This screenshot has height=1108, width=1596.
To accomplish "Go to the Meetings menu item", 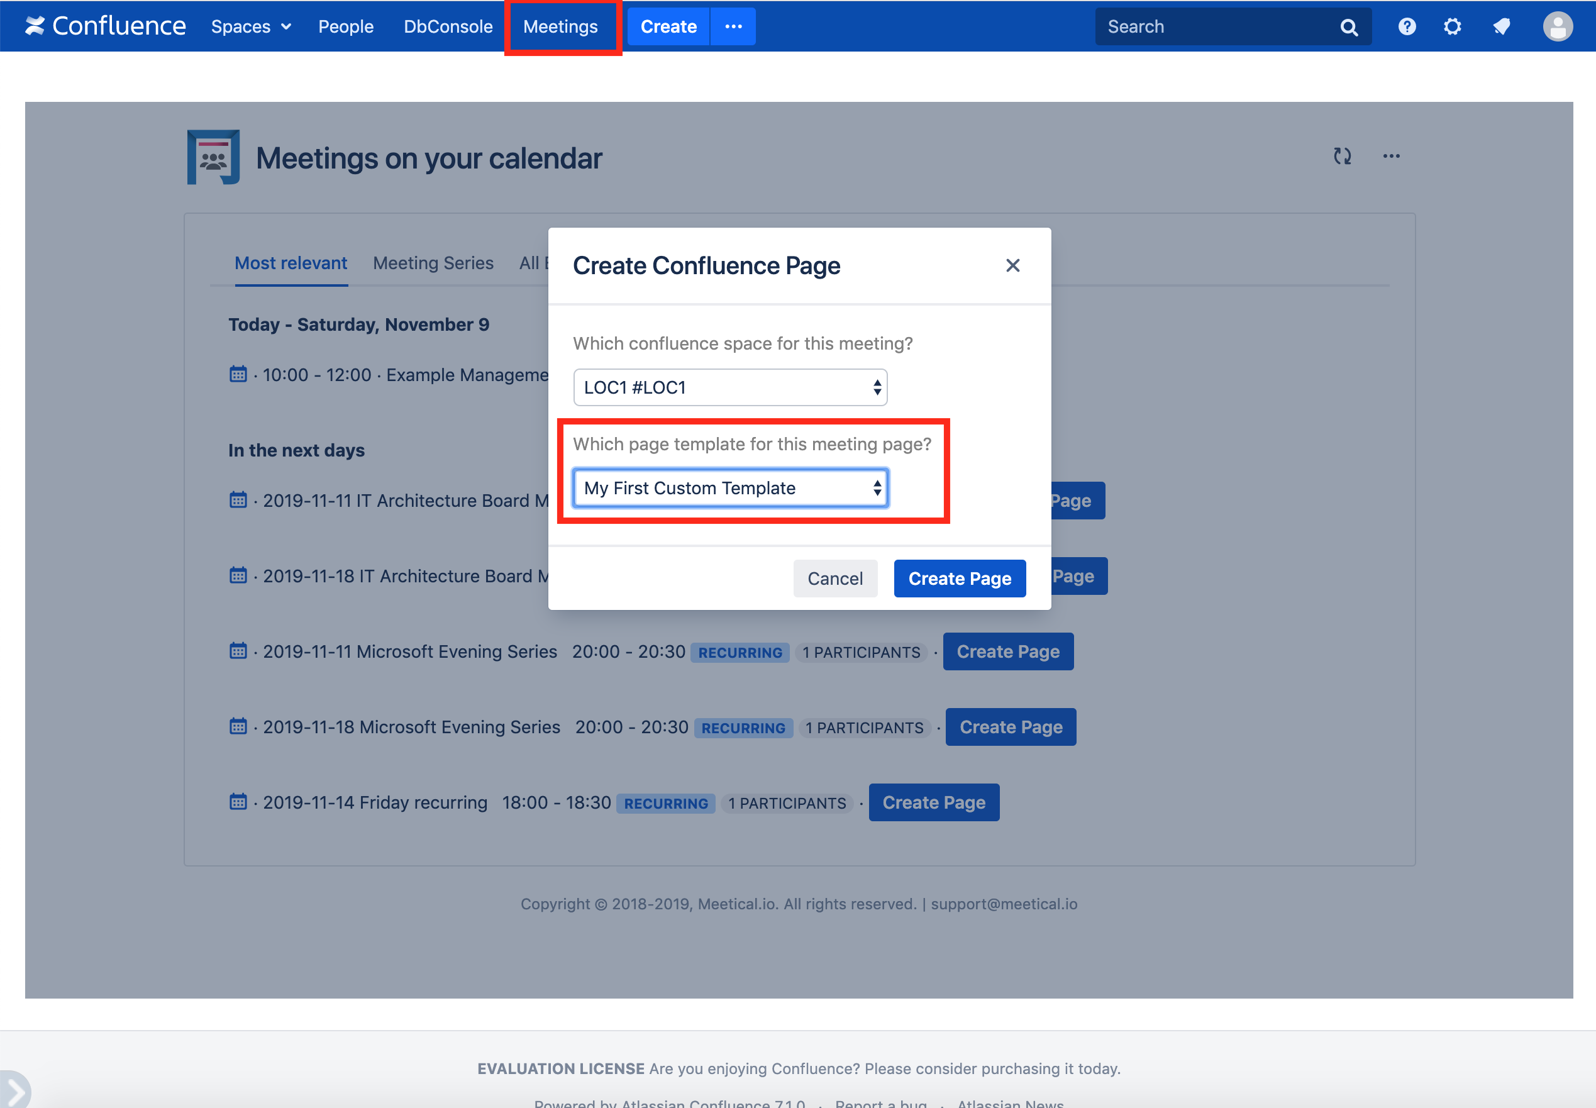I will pyautogui.click(x=560, y=26).
